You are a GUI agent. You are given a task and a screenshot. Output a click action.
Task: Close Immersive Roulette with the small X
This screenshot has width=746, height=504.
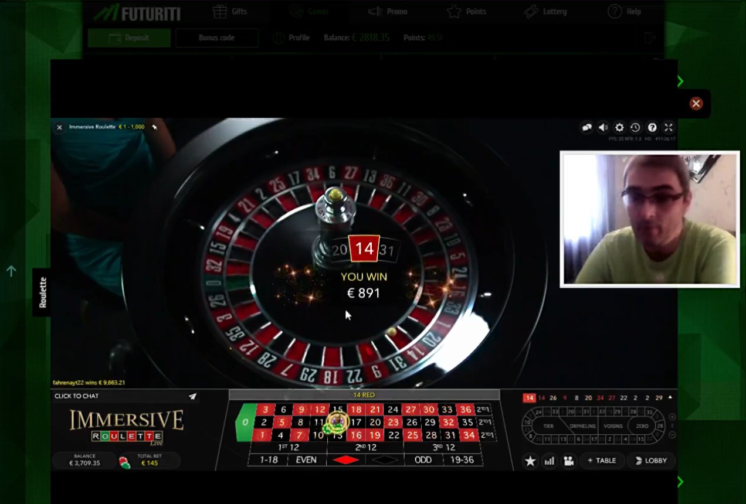(x=59, y=127)
